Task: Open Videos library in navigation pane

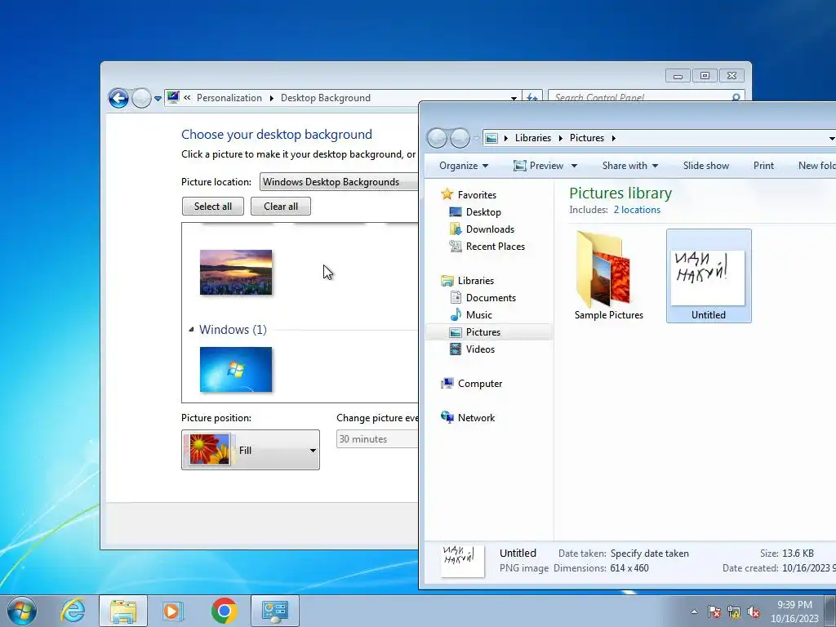Action: (480, 349)
